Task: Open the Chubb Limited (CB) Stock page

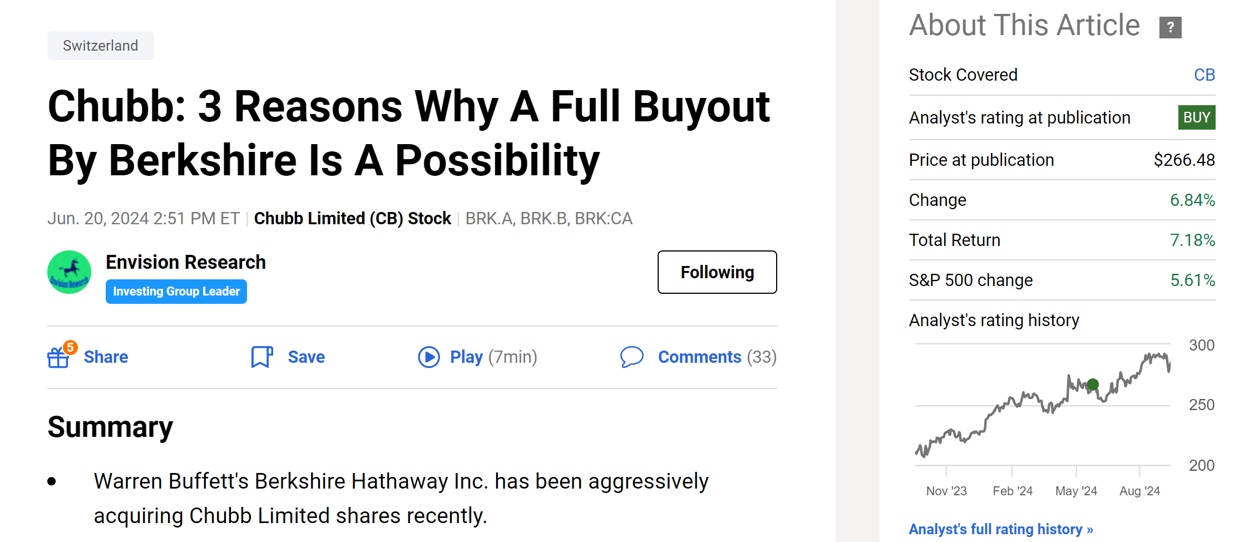Action: pyautogui.click(x=352, y=218)
